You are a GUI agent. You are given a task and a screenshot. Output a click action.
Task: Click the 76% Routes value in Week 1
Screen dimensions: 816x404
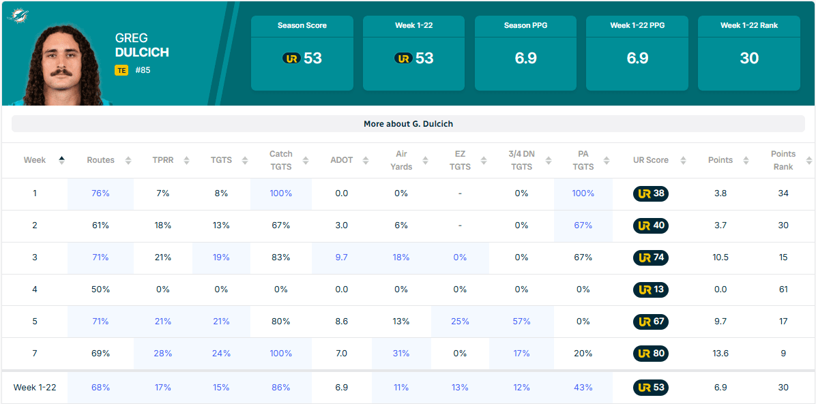pyautogui.click(x=100, y=193)
